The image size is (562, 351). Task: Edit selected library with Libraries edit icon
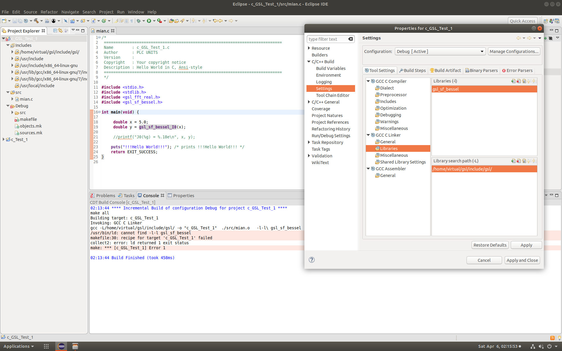pyautogui.click(x=524, y=81)
